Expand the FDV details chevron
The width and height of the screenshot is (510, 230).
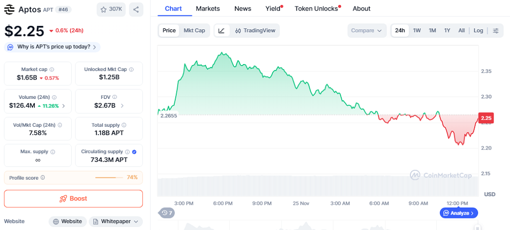[x=122, y=105]
